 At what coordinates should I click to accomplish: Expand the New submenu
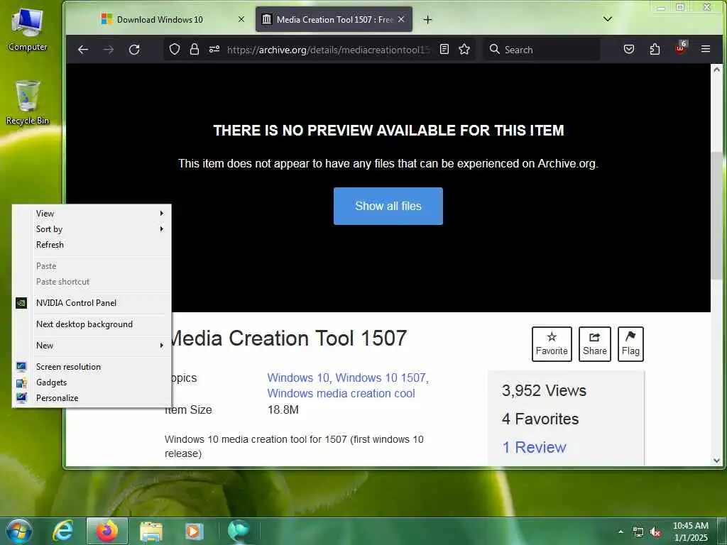click(x=92, y=346)
